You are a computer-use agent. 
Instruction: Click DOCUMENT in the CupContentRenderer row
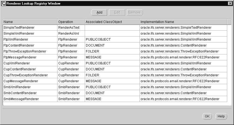pos(112,69)
